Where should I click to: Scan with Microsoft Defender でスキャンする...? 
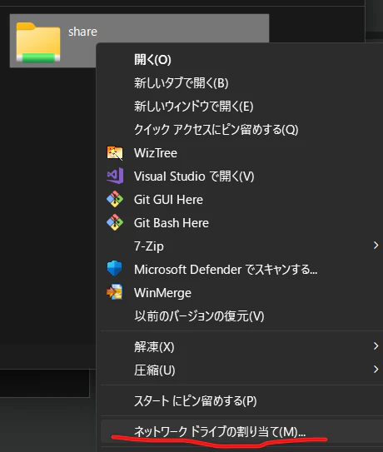226,270
